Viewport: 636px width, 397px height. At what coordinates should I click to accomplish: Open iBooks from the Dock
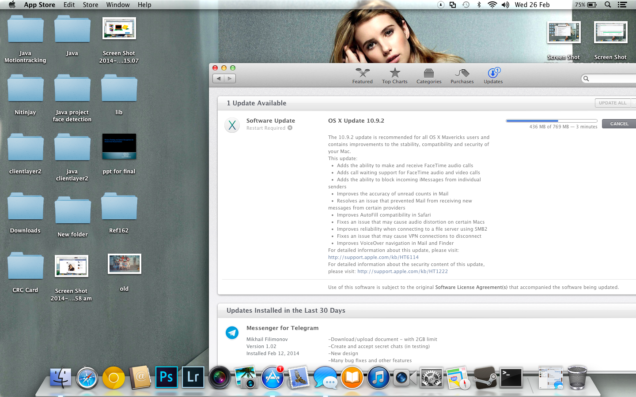click(352, 378)
